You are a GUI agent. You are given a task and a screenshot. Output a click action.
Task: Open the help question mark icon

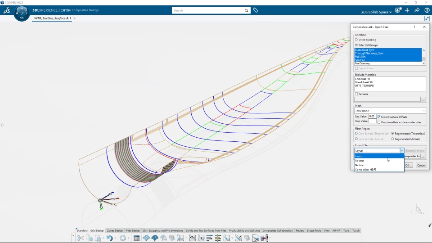point(427,10)
